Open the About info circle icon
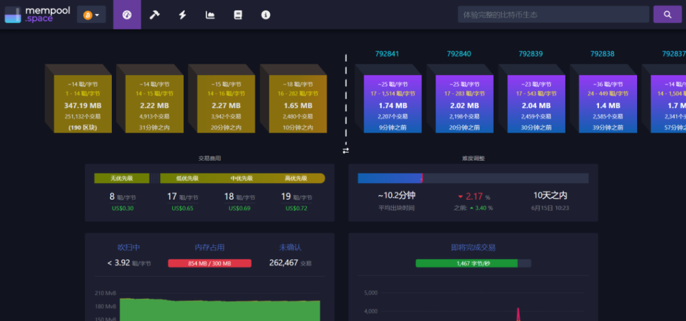Image resolution: width=686 pixels, height=321 pixels. coord(266,15)
